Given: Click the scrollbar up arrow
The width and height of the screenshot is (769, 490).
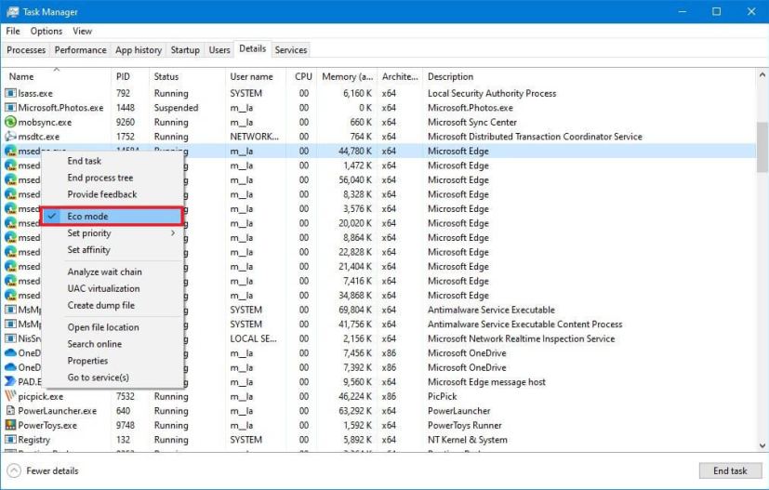Looking at the screenshot, I should (762, 75).
